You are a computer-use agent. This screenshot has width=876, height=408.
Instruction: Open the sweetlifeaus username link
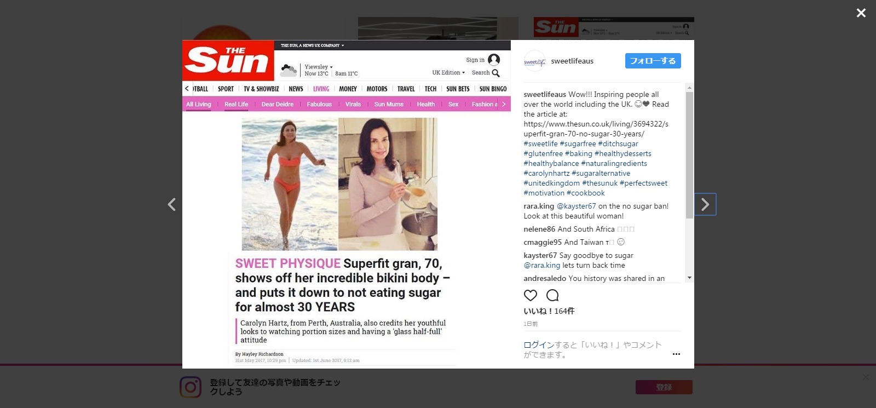point(572,61)
